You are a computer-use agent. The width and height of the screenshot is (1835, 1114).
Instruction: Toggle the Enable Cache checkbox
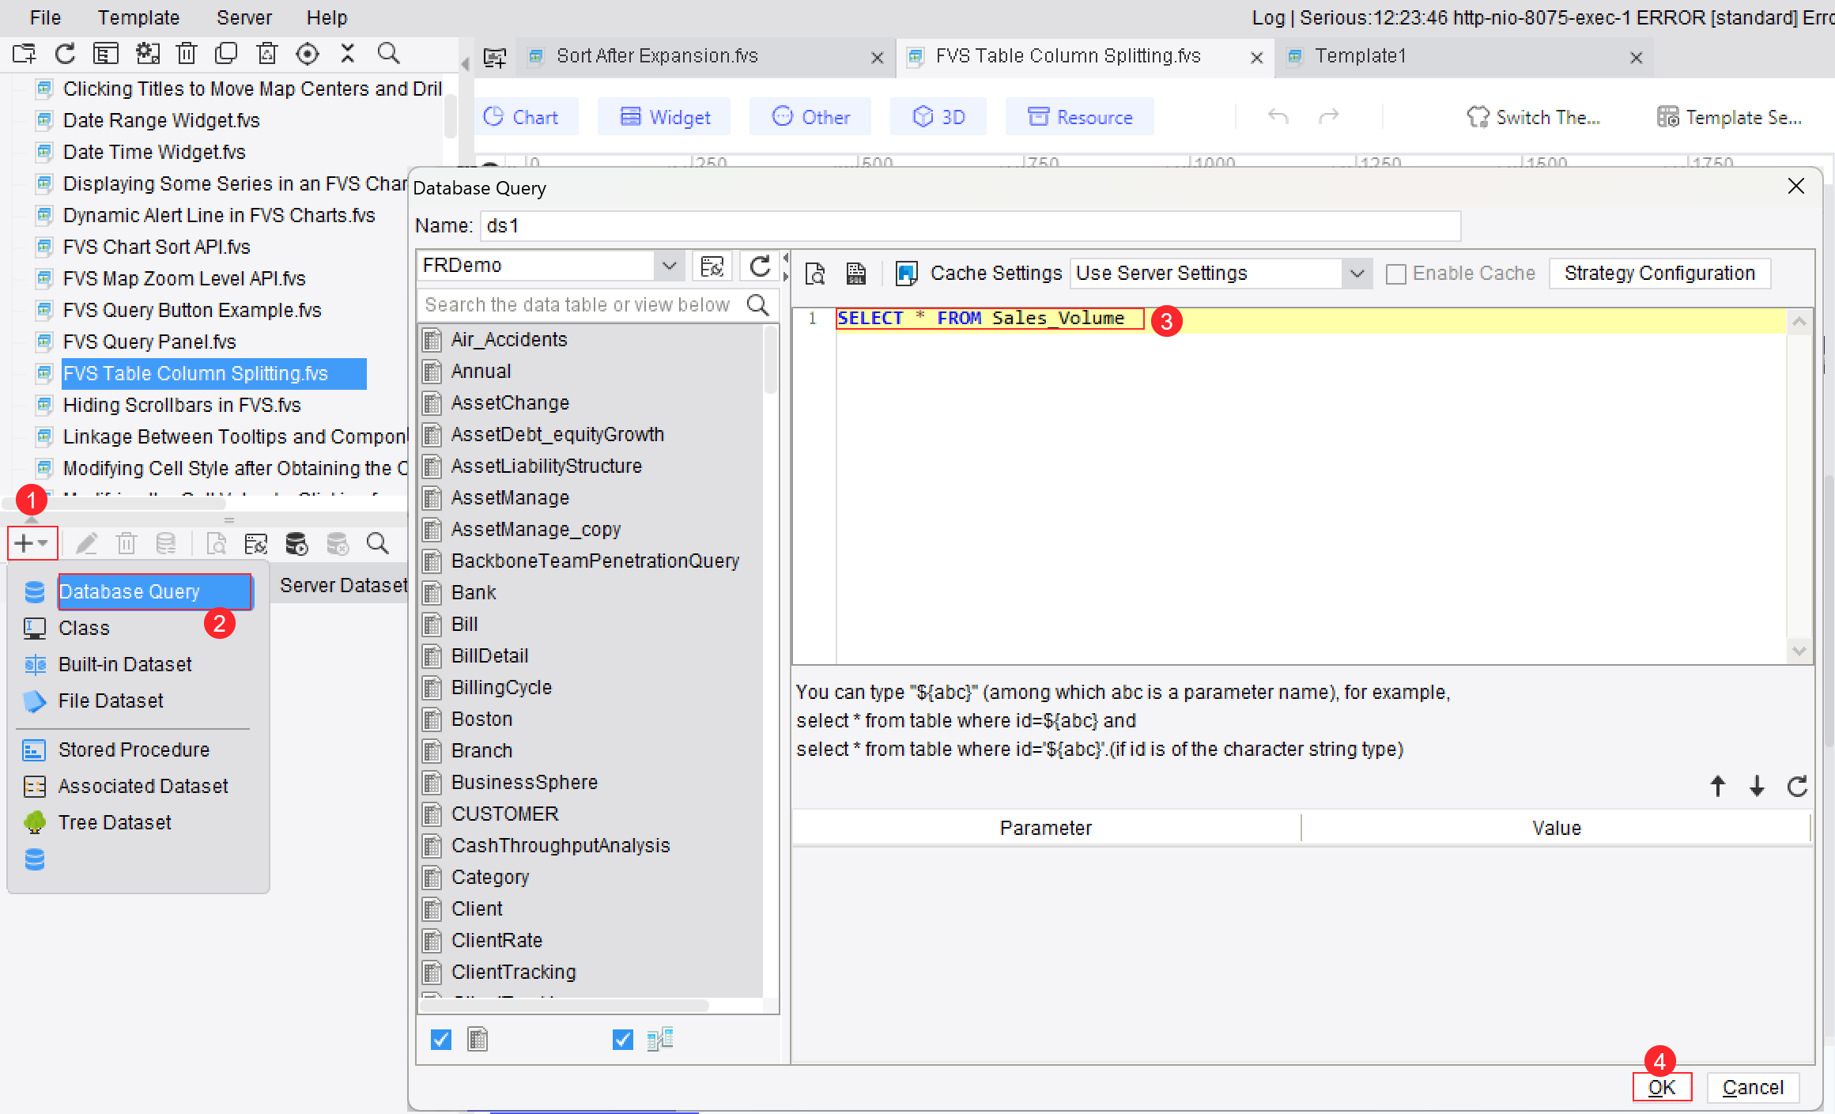[1396, 274]
